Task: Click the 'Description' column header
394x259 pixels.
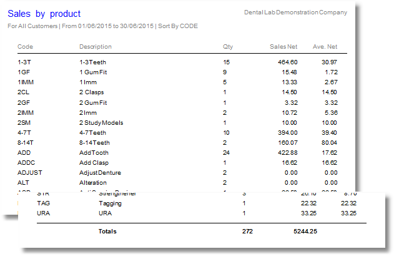Action: 96,46
